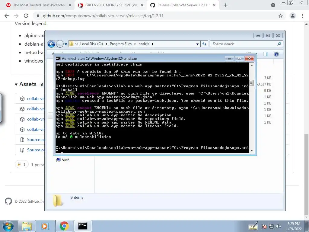Click Explorer search magnifier icon

(279, 44)
